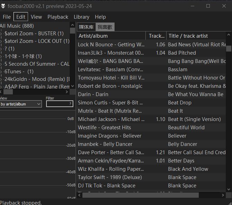Click the foobar2000 app icon in title bar
The width and height of the screenshot is (232, 205).
3,6
